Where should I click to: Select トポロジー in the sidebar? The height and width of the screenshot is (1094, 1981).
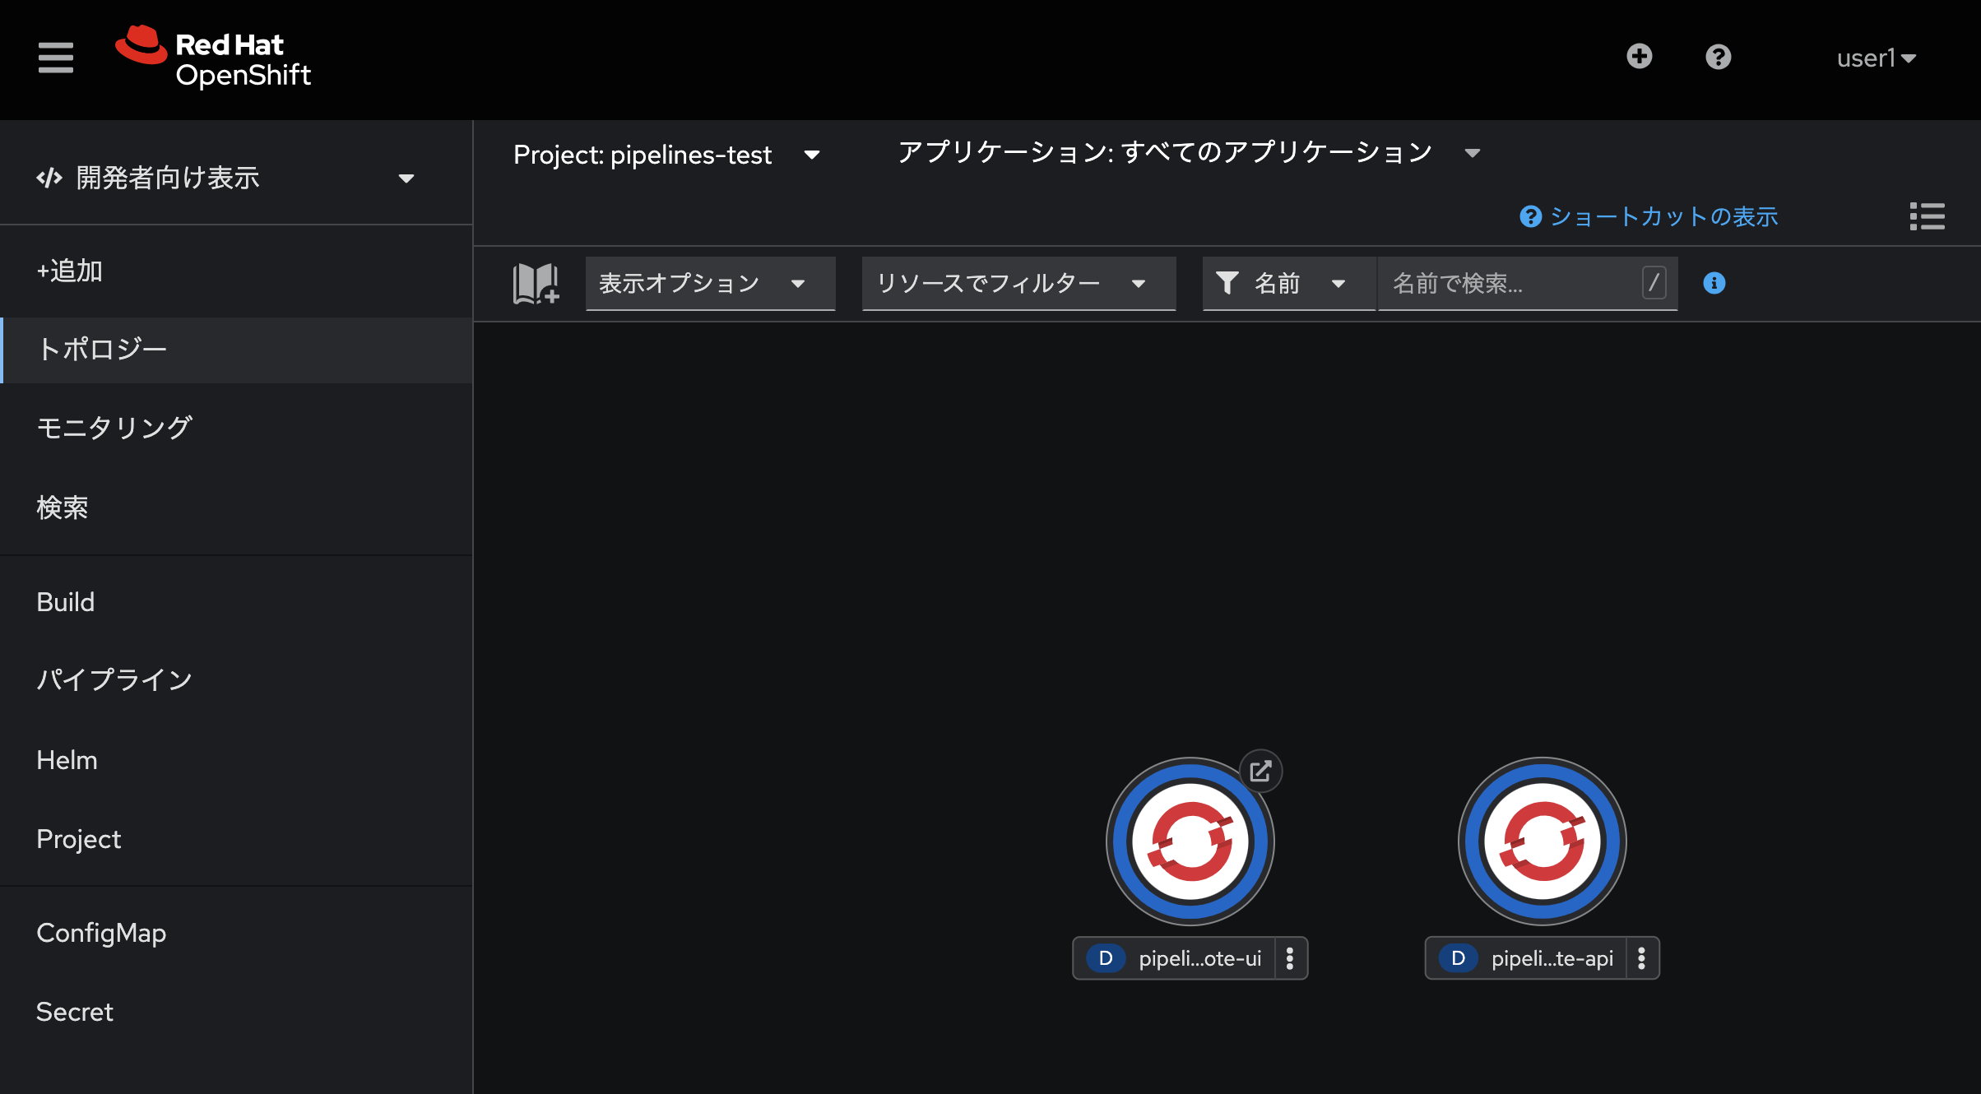click(236, 350)
